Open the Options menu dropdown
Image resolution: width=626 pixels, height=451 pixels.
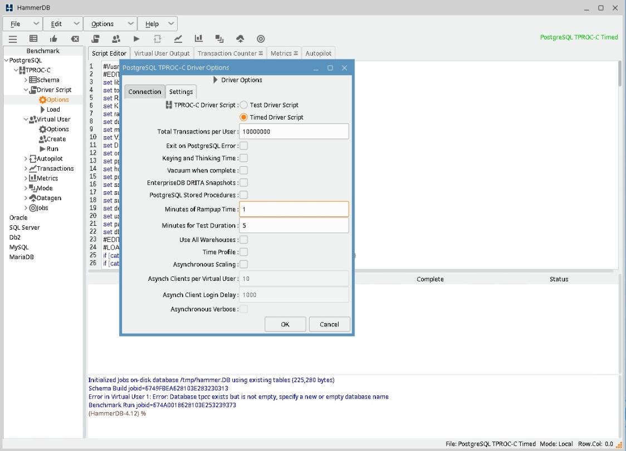click(110, 24)
